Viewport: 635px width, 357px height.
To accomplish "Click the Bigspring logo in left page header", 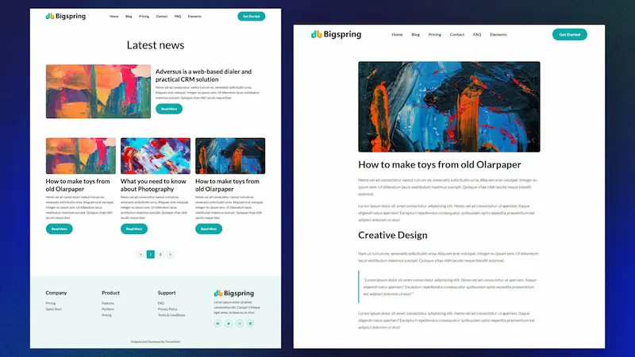I will 66,16.
